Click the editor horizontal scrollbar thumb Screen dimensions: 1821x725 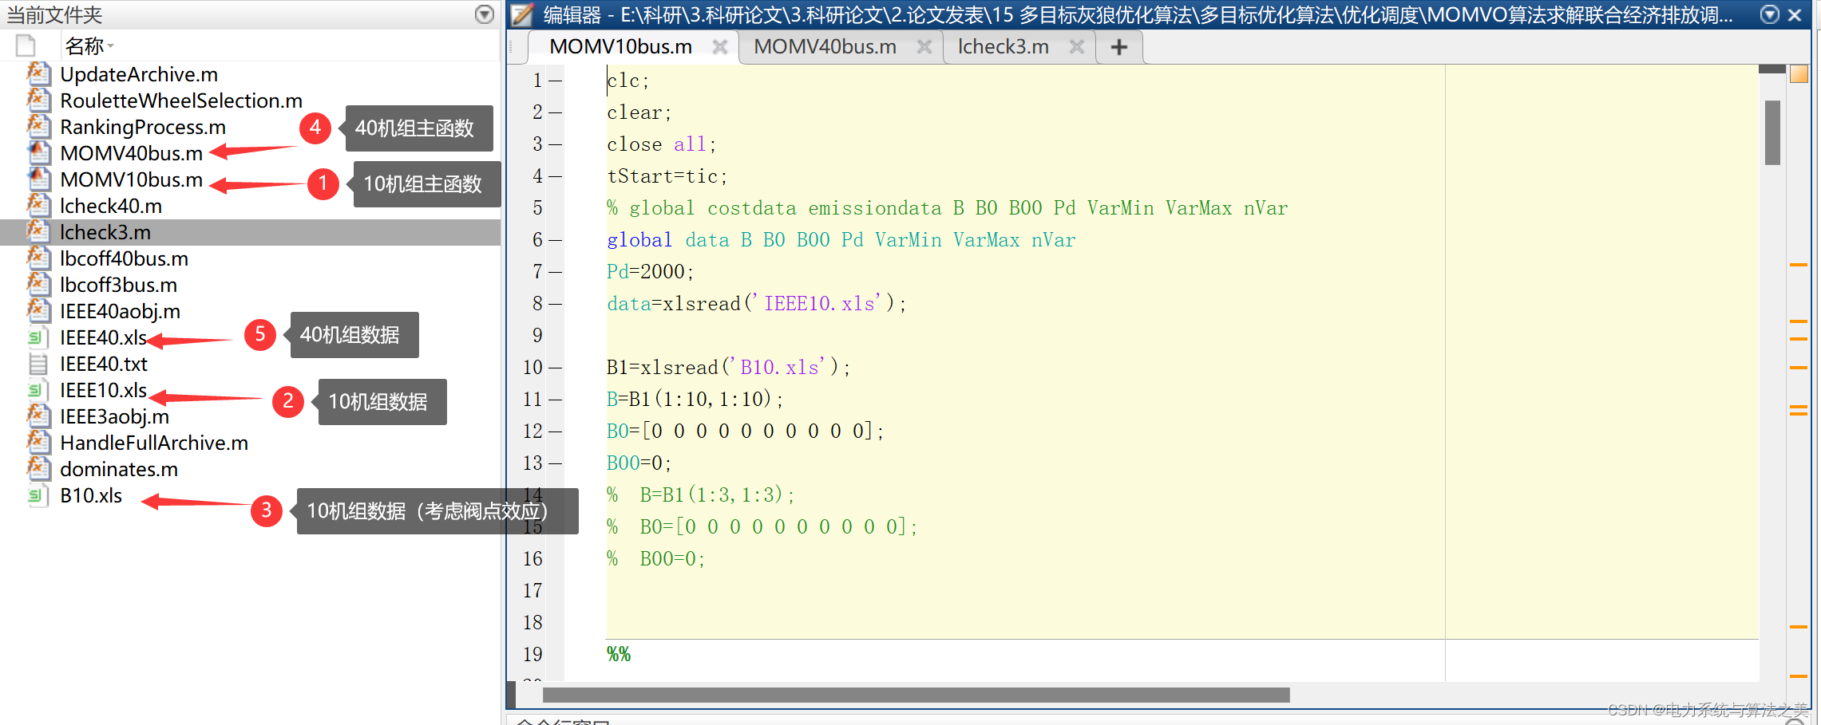[916, 695]
